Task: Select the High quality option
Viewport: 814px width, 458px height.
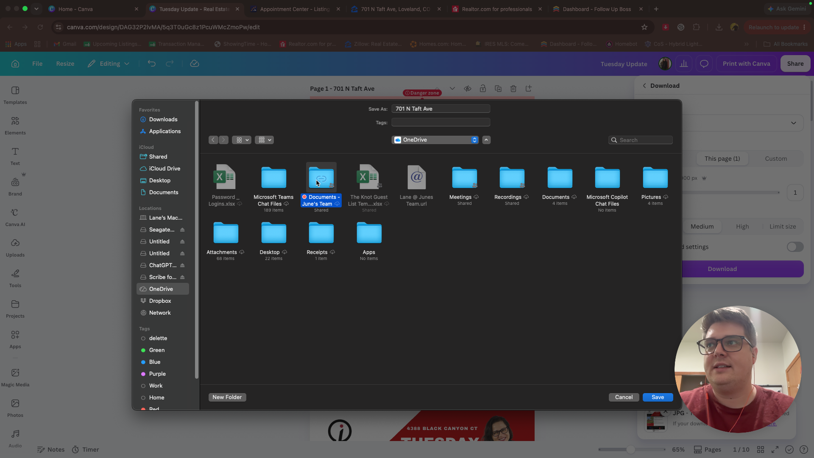Action: [x=742, y=226]
